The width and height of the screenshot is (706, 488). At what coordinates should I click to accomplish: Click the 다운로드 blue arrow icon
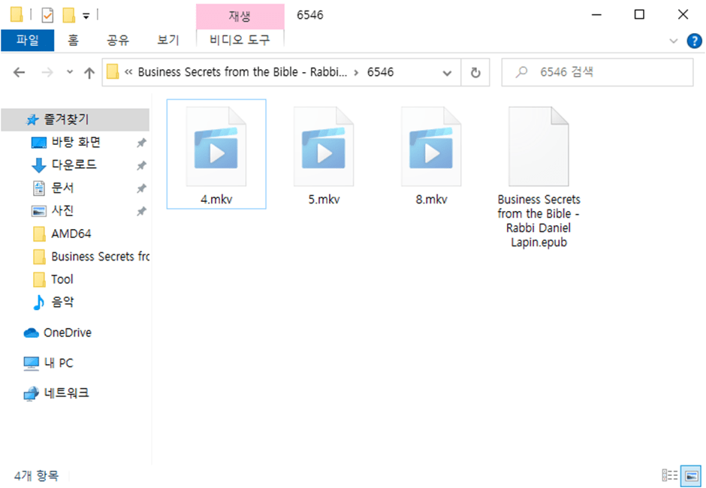click(x=39, y=166)
